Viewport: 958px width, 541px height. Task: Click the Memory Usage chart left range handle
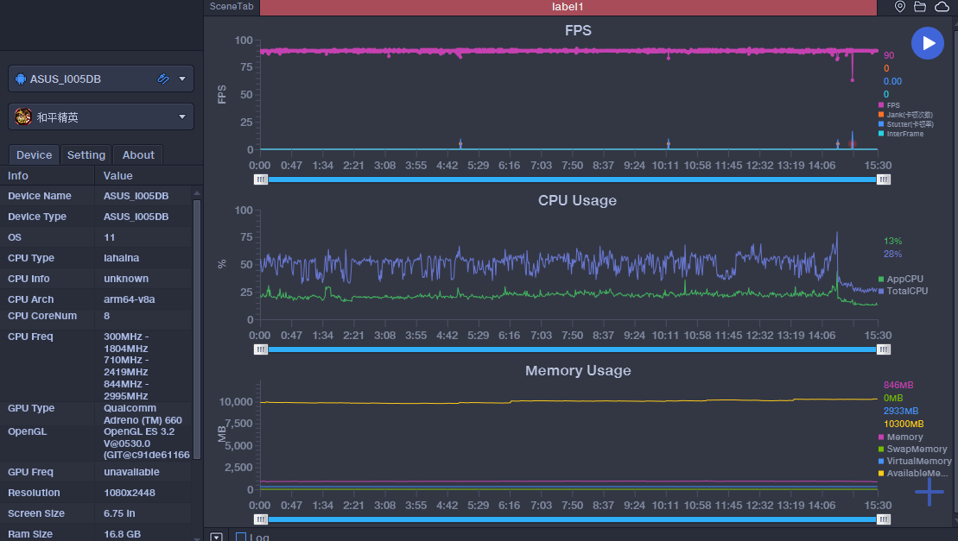tap(261, 519)
